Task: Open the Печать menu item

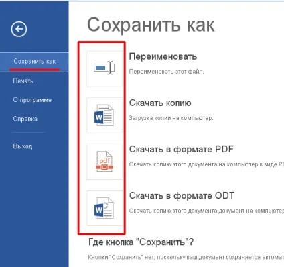Action: (23, 81)
